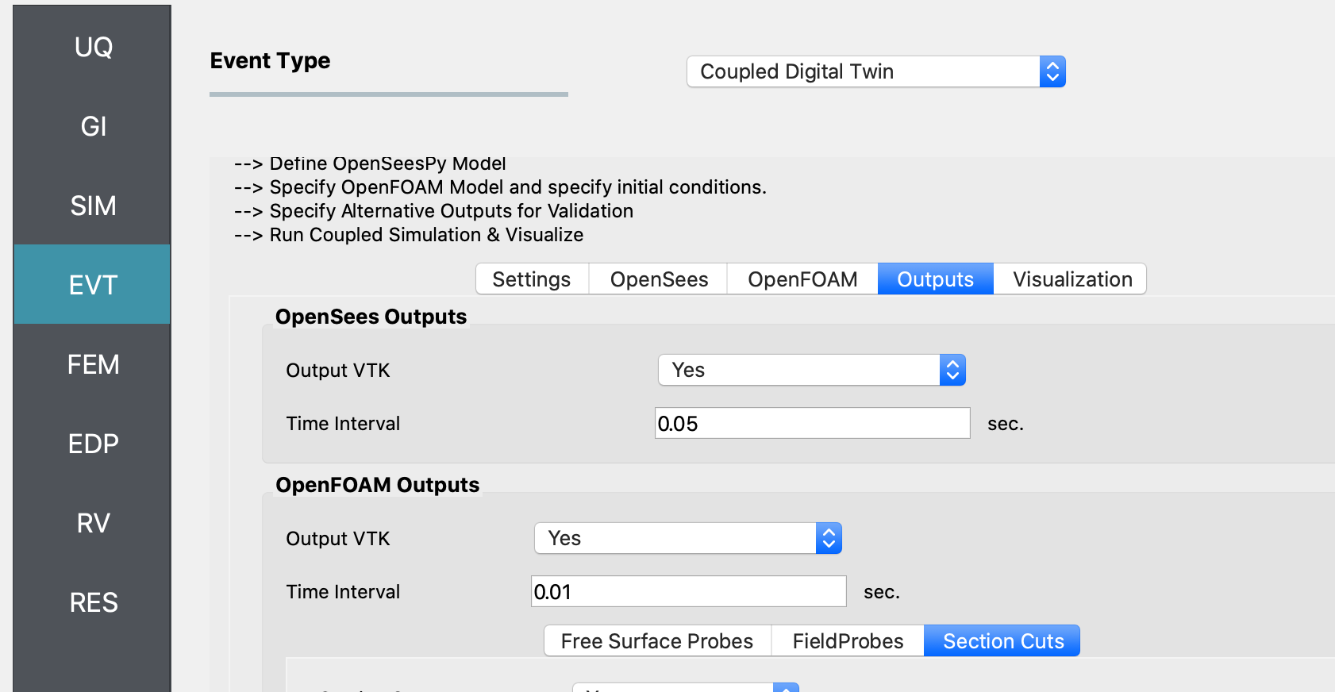Viewport: 1335px width, 692px height.
Task: Open the EDP sidebar panel
Action: point(93,444)
